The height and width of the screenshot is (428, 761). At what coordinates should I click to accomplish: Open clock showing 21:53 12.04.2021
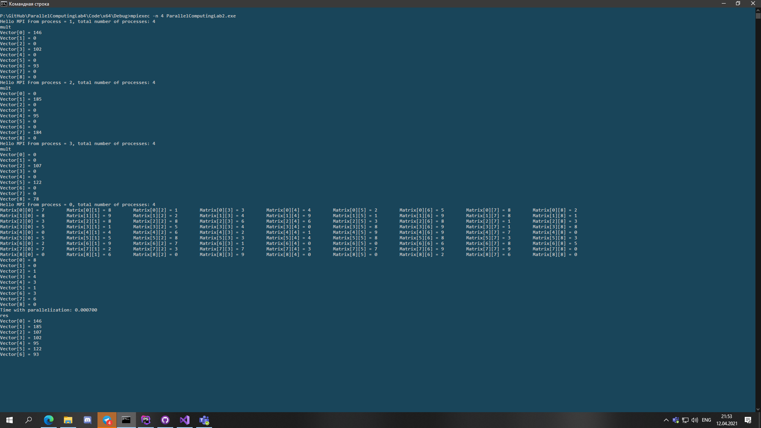(x=727, y=420)
